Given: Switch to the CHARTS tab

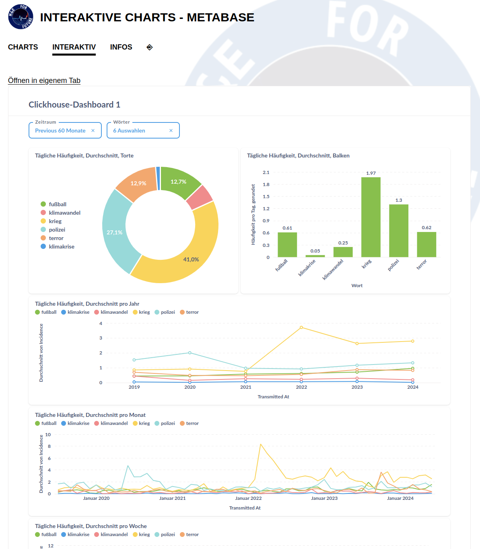Looking at the screenshot, I should tap(23, 47).
